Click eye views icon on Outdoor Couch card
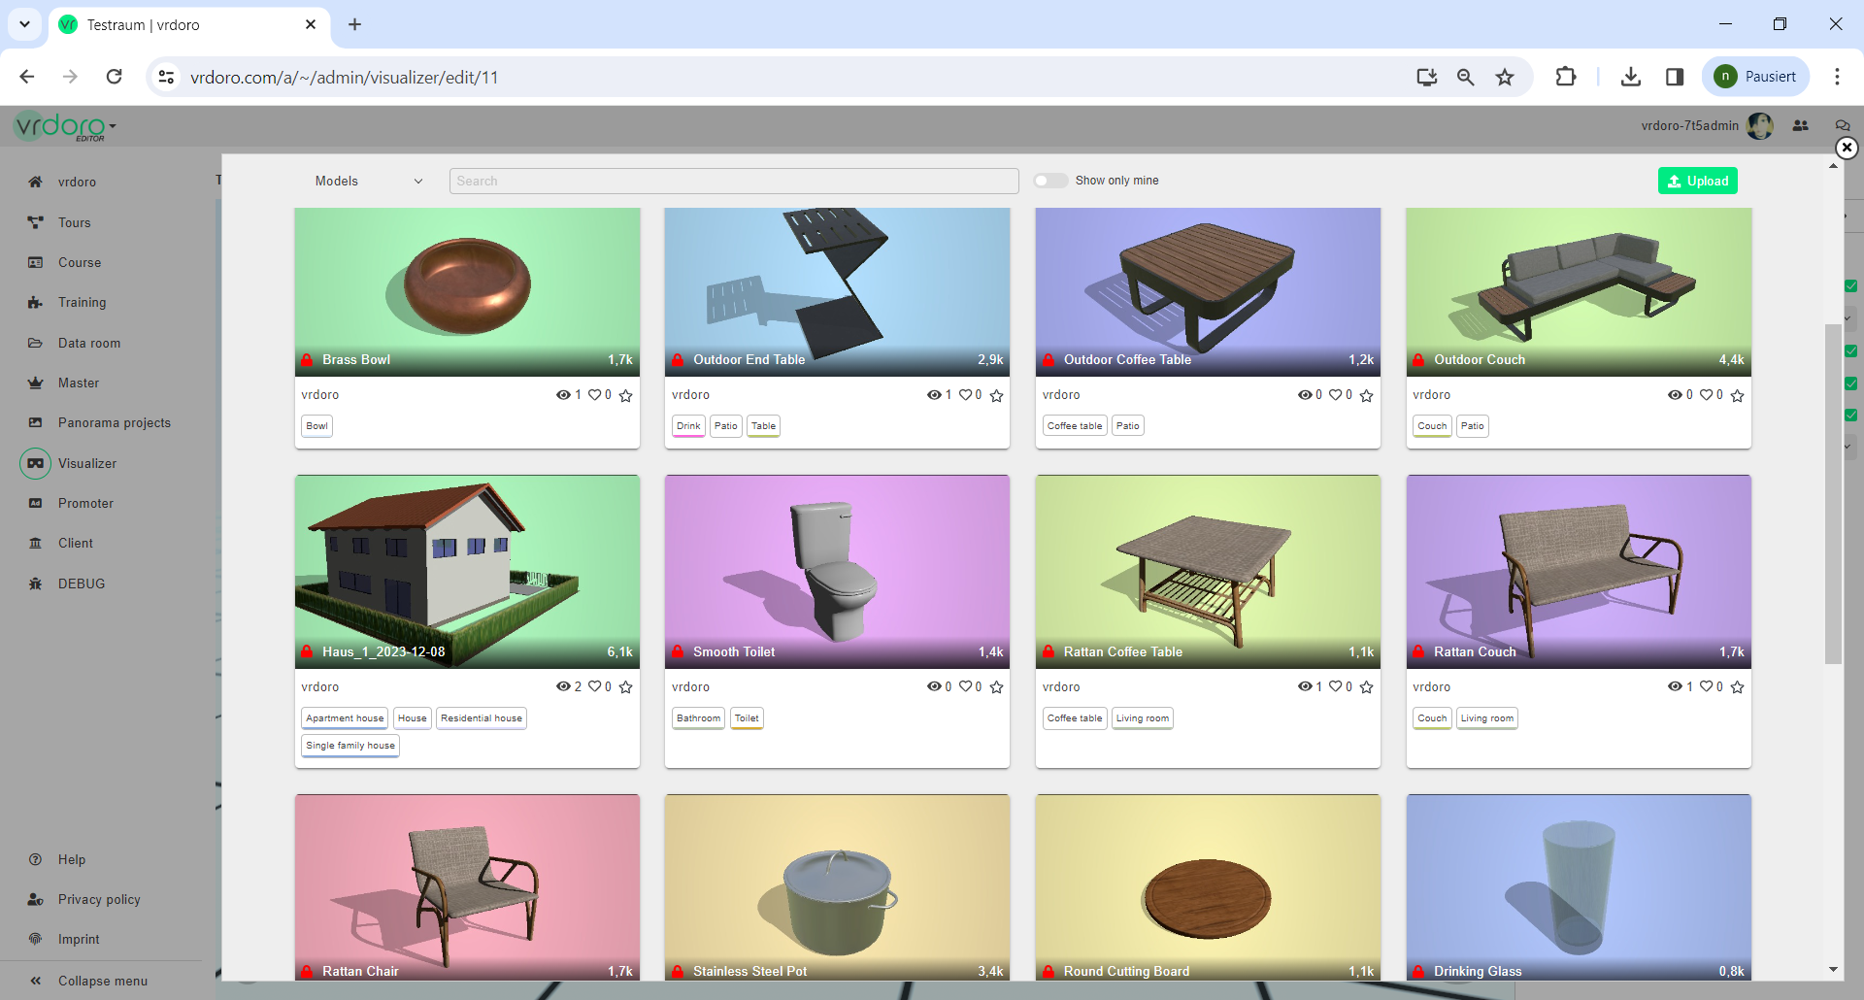 (x=1675, y=394)
